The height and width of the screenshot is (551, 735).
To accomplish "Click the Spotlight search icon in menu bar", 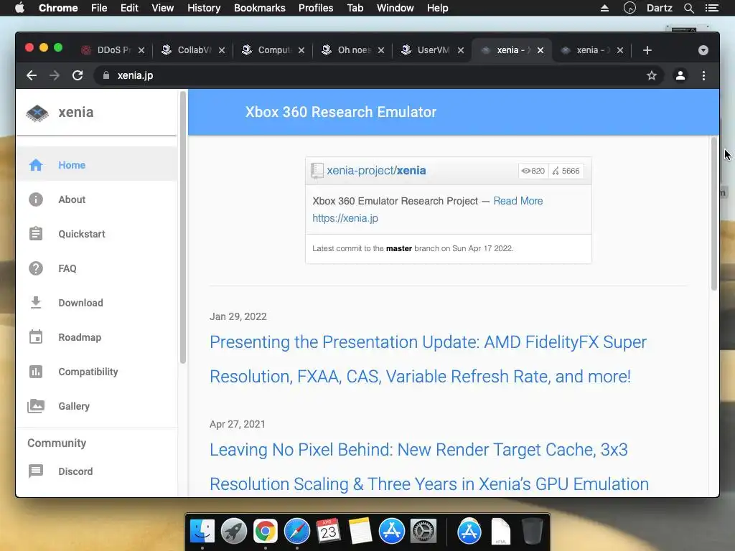I will click(688, 8).
